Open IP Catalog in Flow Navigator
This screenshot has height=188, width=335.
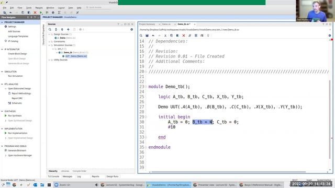point(13,41)
